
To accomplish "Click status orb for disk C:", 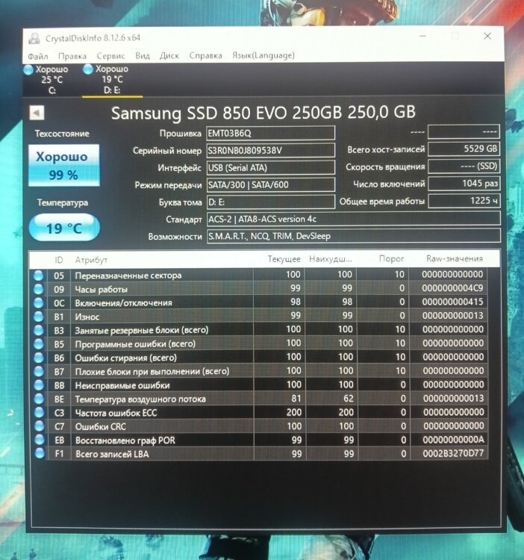I will [x=29, y=69].
